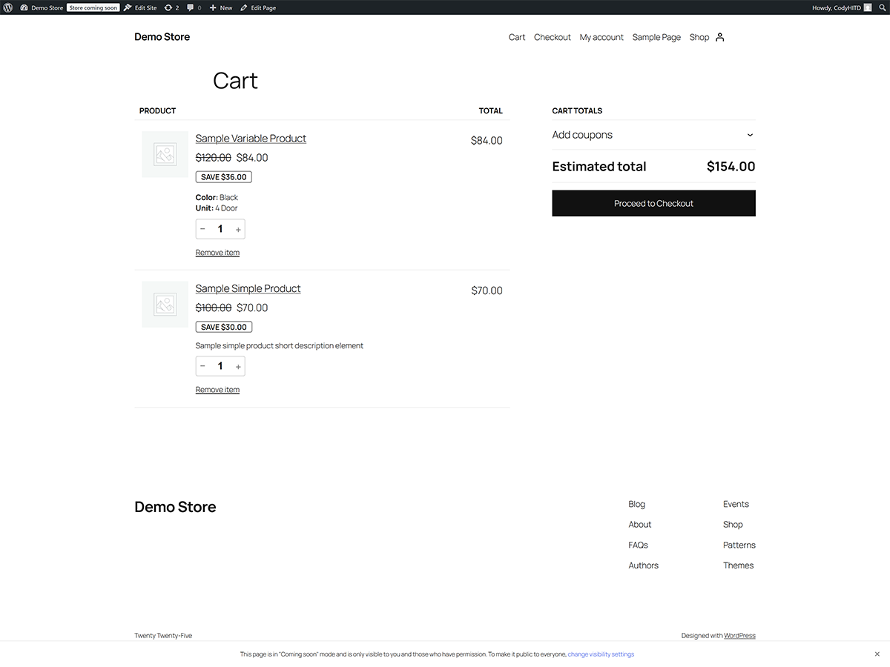The width and height of the screenshot is (890, 667).
Task: Dismiss the coming soon notice banner
Action: (877, 654)
